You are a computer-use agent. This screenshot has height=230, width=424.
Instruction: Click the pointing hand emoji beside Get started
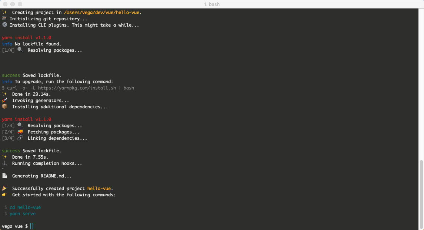4,195
